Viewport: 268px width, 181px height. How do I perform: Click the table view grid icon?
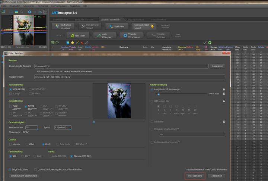point(52,43)
